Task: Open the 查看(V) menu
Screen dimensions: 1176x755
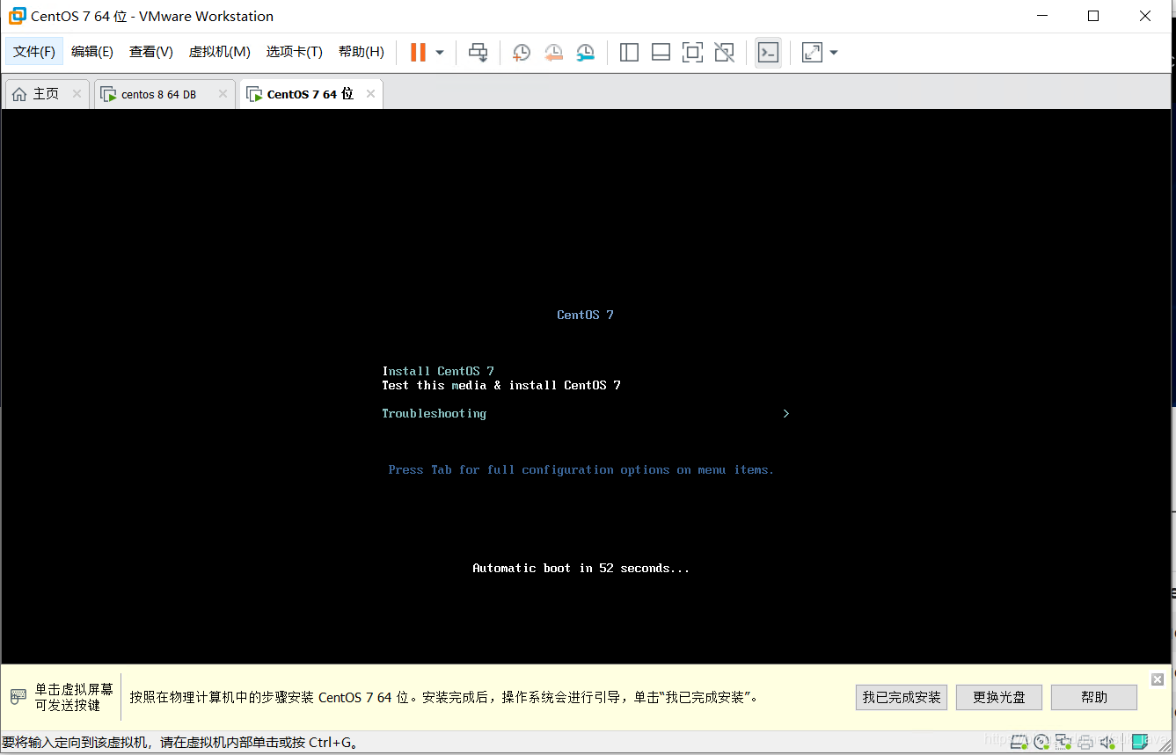Action: [151, 52]
